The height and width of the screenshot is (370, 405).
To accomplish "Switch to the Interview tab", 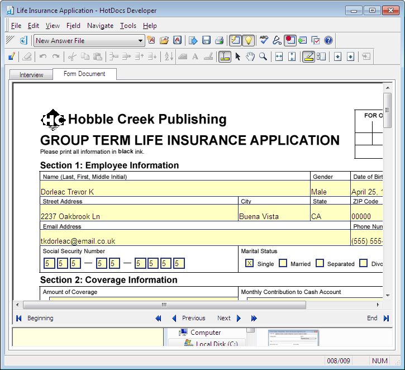I will click(31, 75).
